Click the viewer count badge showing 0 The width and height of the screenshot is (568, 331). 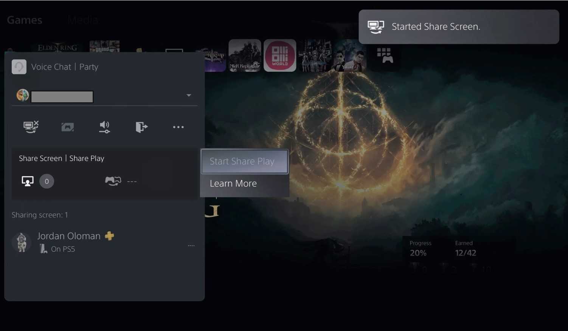(x=47, y=181)
